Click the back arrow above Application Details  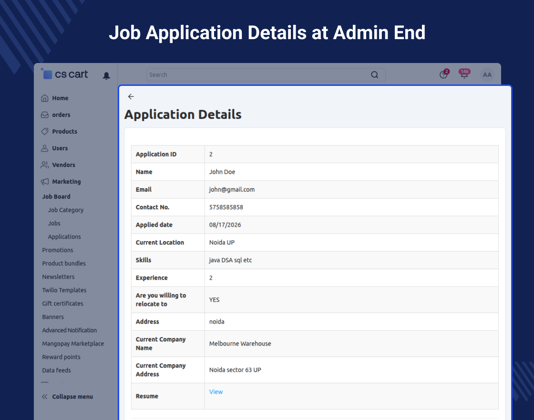tap(131, 96)
